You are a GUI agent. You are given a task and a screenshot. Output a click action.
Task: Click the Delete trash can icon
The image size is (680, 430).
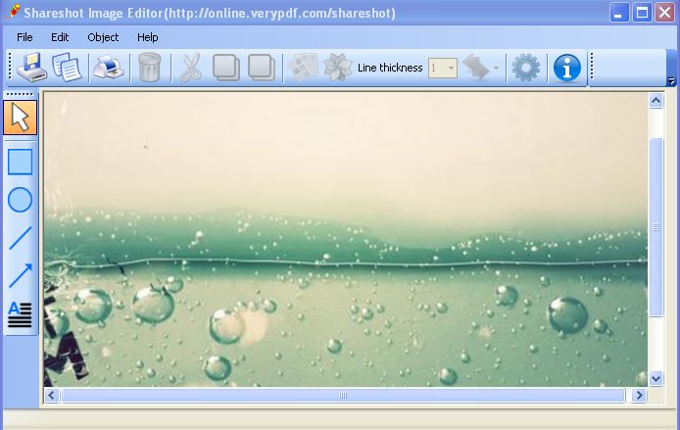(x=150, y=68)
